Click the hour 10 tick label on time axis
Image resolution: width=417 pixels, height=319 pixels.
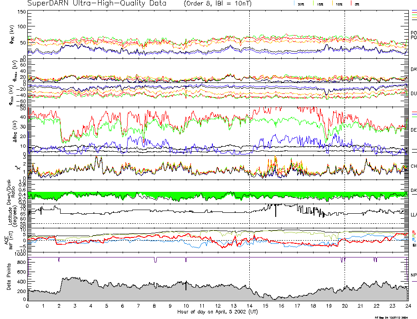click(x=185, y=306)
